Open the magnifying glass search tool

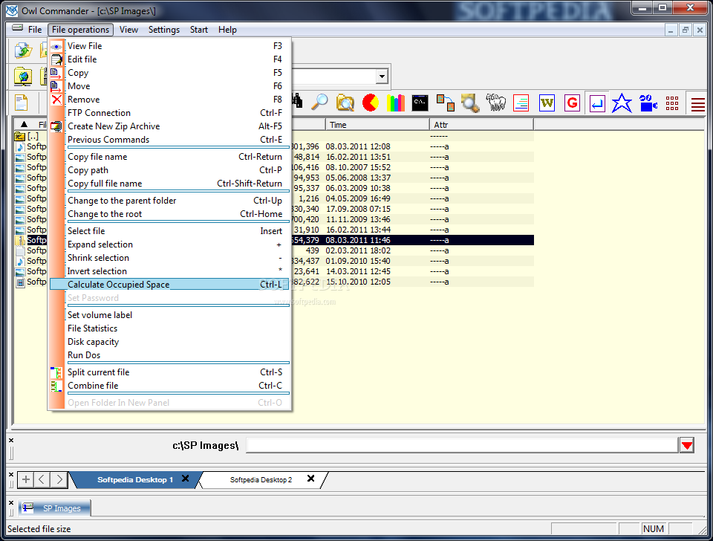pos(319,103)
